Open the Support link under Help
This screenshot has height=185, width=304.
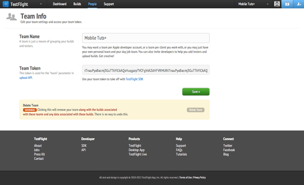tap(181, 146)
